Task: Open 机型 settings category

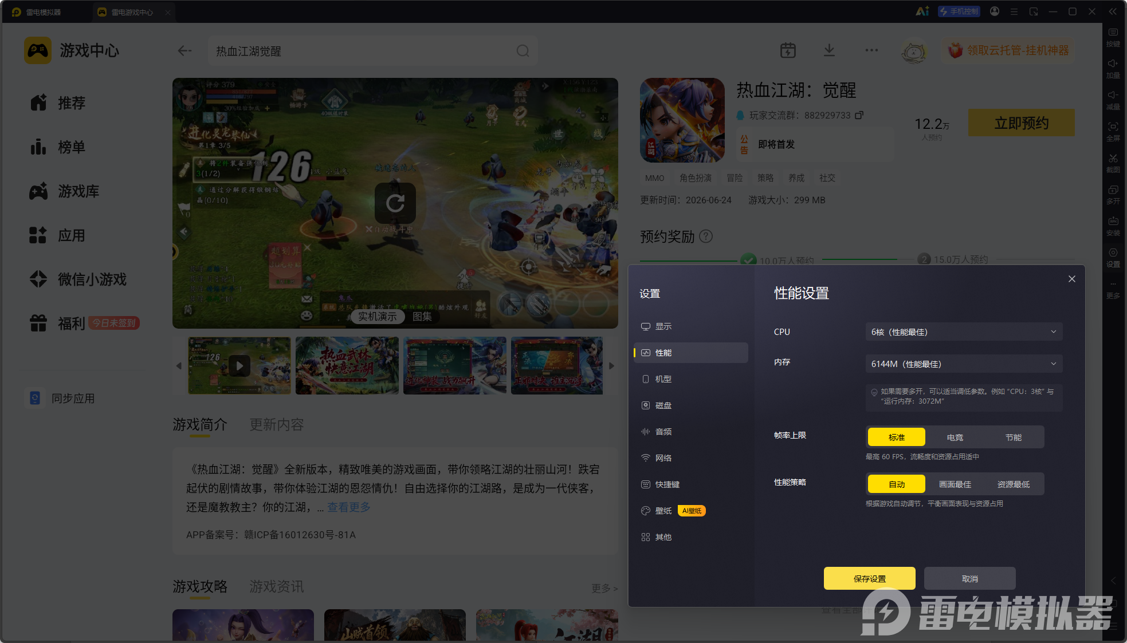Action: coord(690,379)
